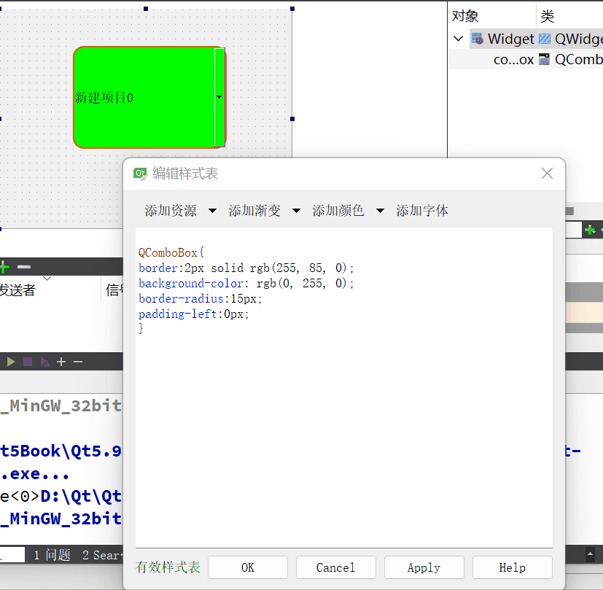Switch to the Search results tab
The image size is (603, 590).
coord(101,554)
